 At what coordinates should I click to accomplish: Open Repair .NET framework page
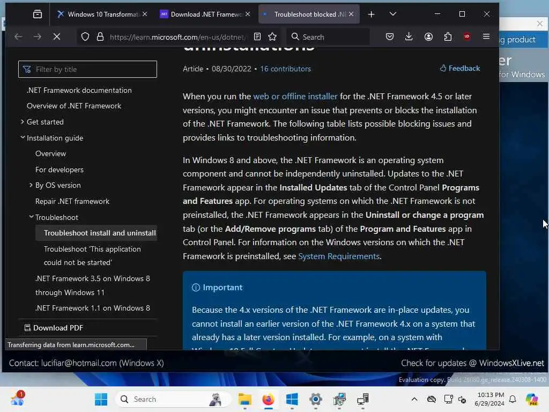pyautogui.click(x=72, y=201)
